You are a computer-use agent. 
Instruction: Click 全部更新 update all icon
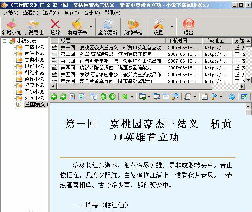click(x=108, y=24)
